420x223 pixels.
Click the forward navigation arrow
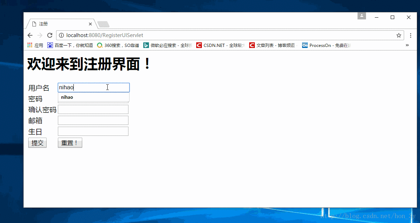(40, 35)
